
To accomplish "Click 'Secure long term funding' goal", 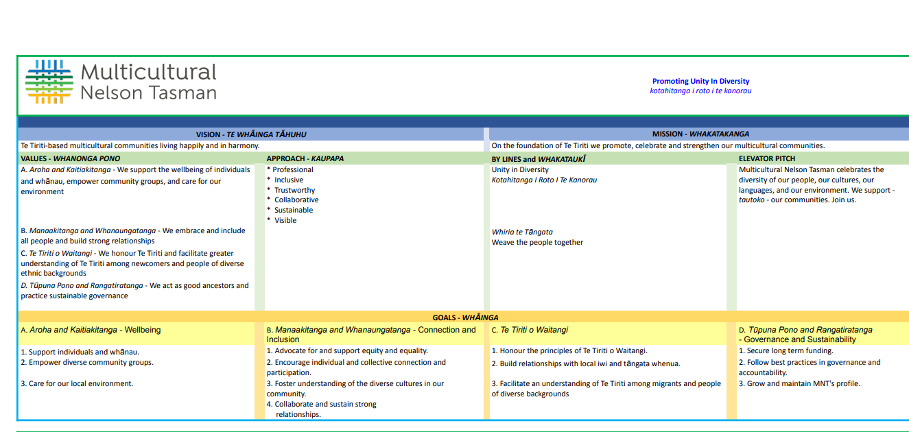I will 786,350.
